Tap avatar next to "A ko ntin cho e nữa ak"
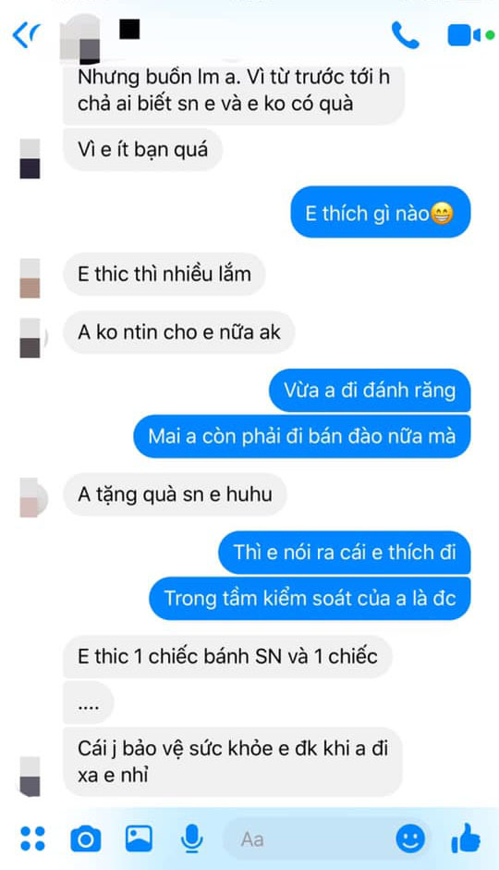The image size is (499, 870). [x=30, y=338]
